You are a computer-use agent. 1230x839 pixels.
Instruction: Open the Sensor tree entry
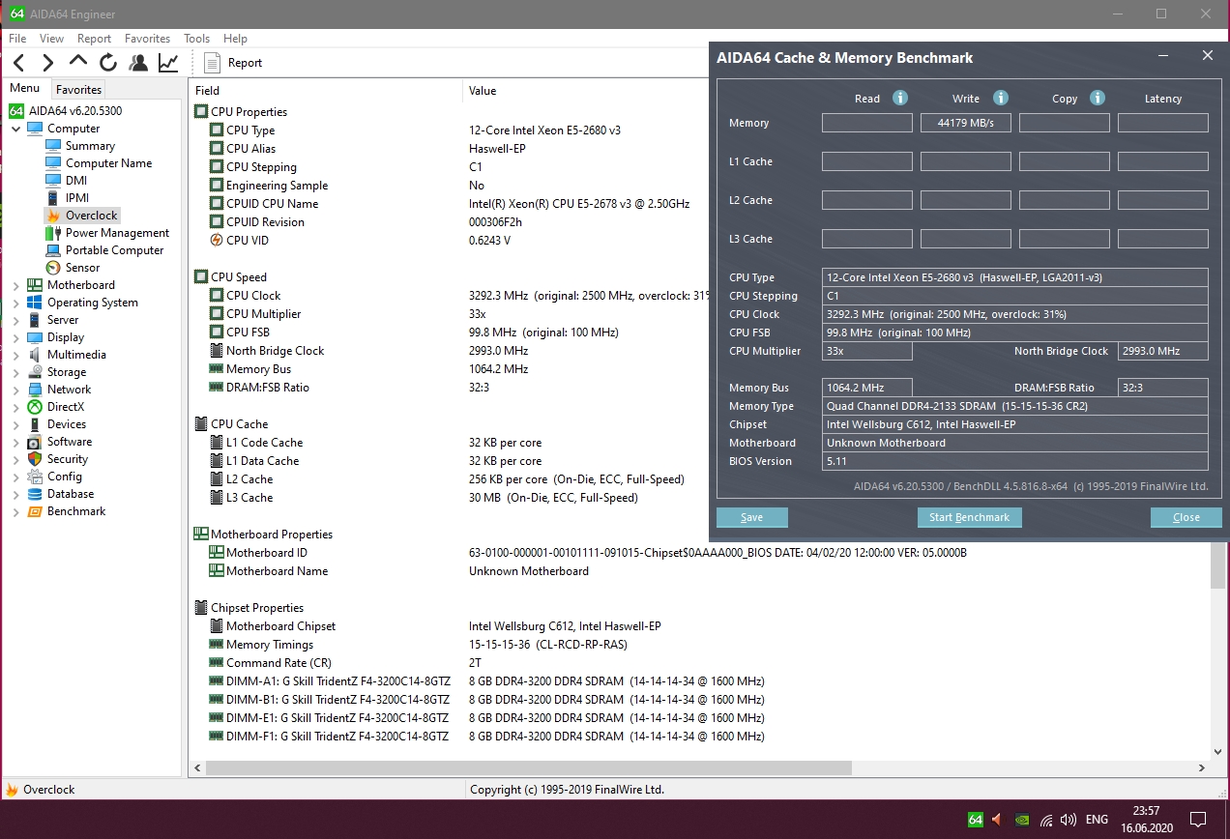point(82,268)
